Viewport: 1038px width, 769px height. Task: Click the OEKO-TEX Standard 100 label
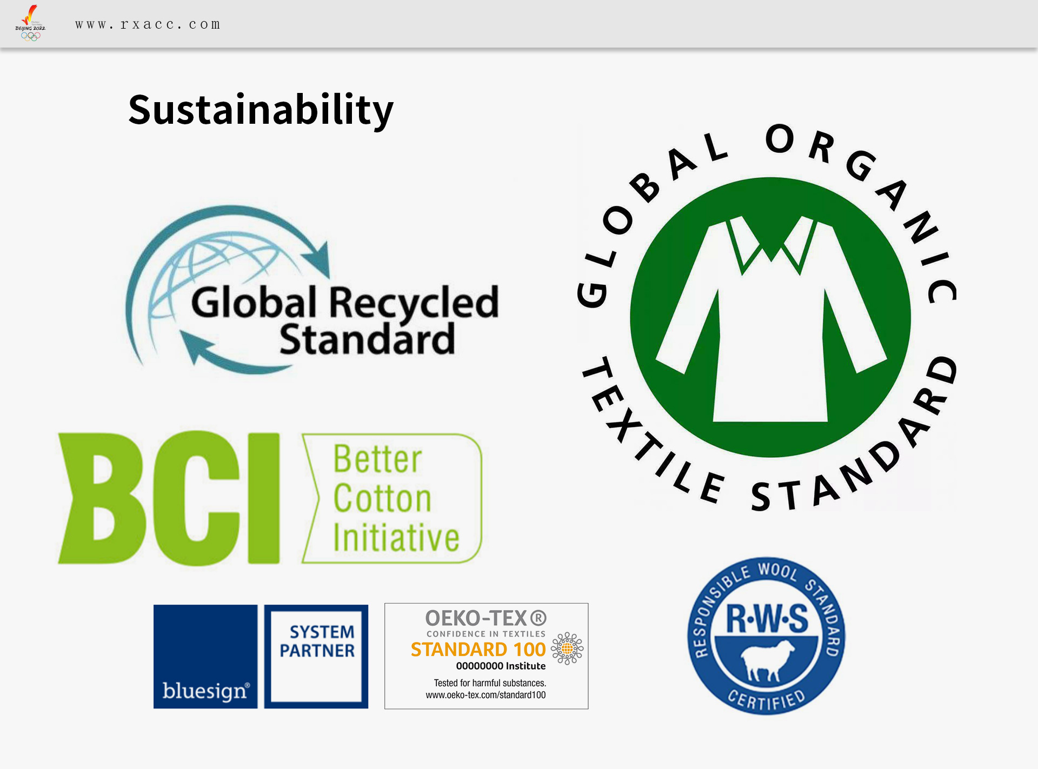click(x=486, y=656)
